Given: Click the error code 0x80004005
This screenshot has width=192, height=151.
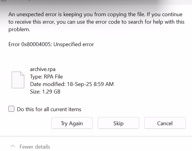Looking at the screenshot, I should [x=36, y=44].
